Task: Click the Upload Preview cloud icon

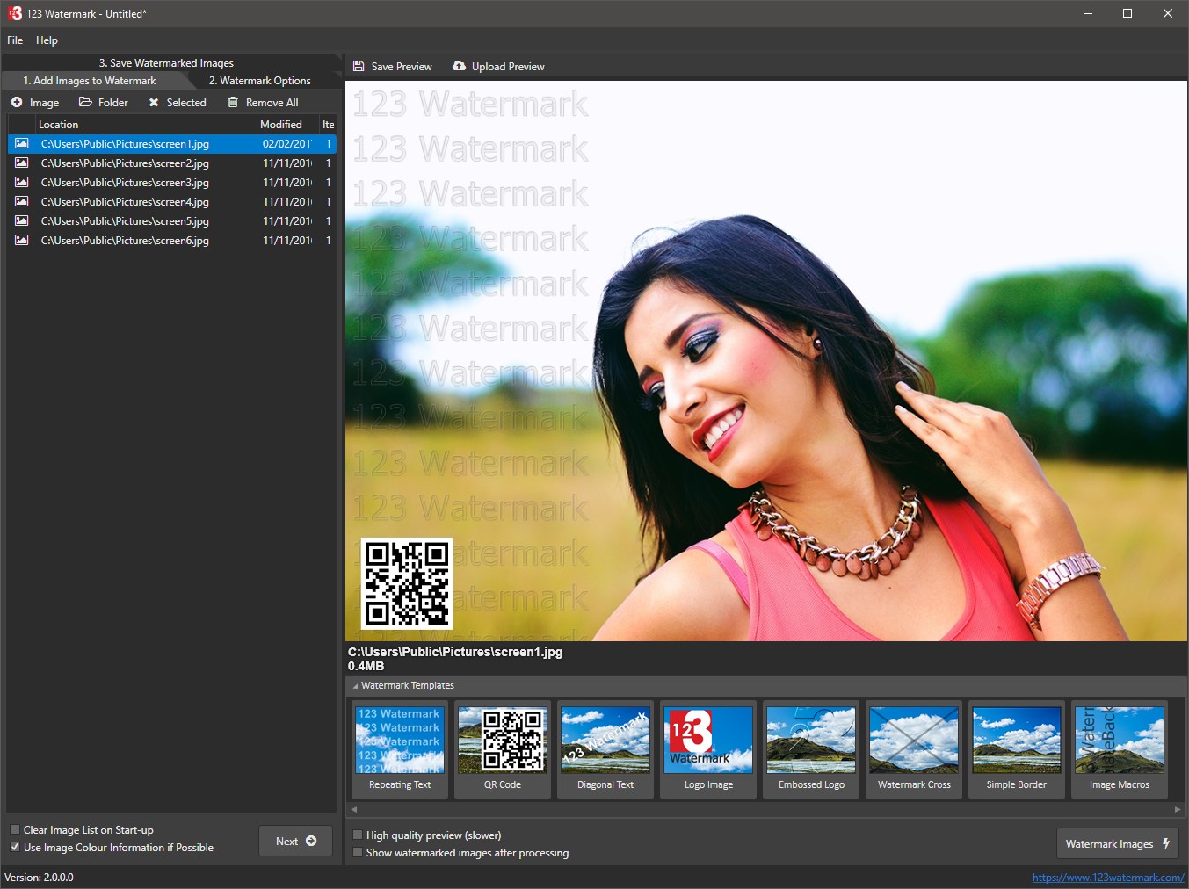Action: click(459, 67)
